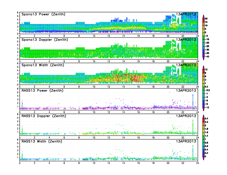Click the blue patch near hour 13 in Spano13 Power
Viewport: 227px width, 175px height.
coord(115,20)
